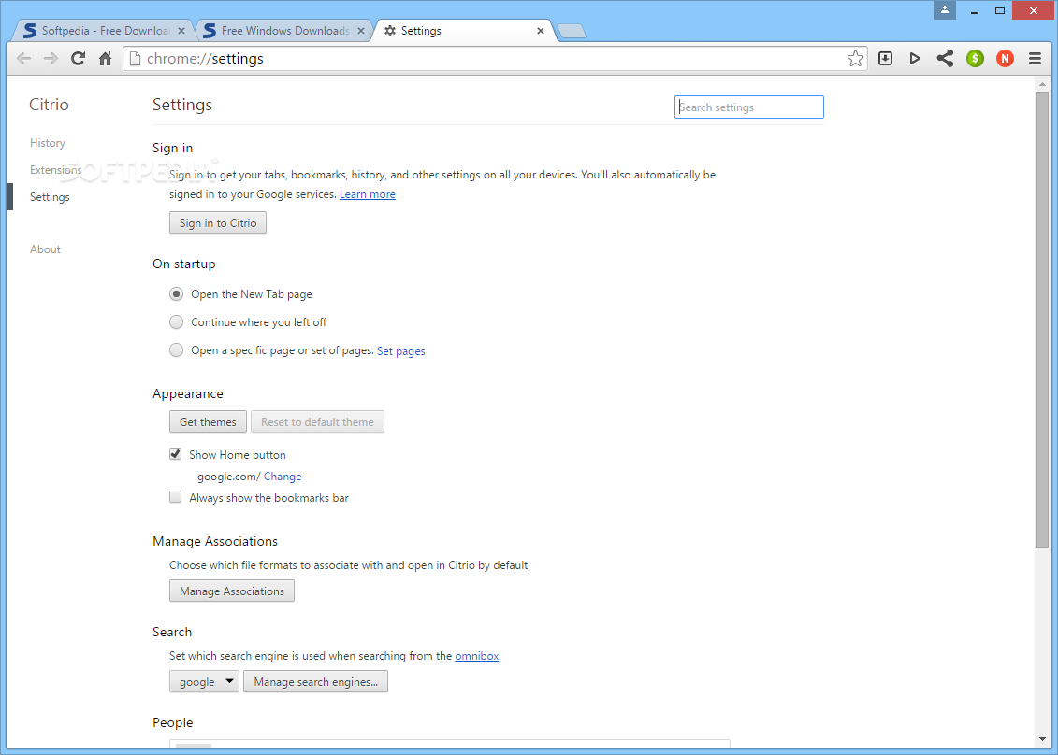This screenshot has height=755, width=1058.
Task: Bookmark this page with the star icon
Action: click(855, 59)
